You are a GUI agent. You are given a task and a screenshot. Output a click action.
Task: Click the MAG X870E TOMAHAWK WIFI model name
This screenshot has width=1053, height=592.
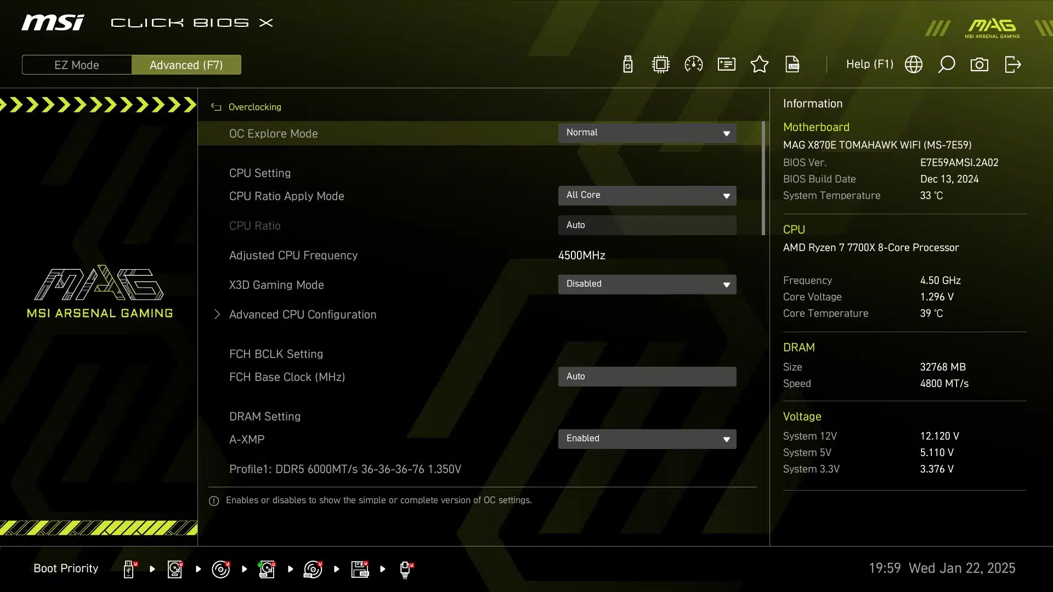(x=877, y=145)
